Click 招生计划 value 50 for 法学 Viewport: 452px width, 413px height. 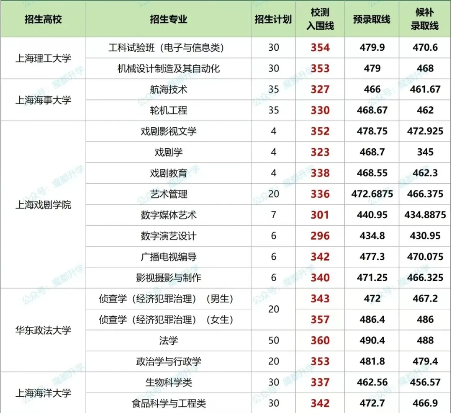click(274, 341)
